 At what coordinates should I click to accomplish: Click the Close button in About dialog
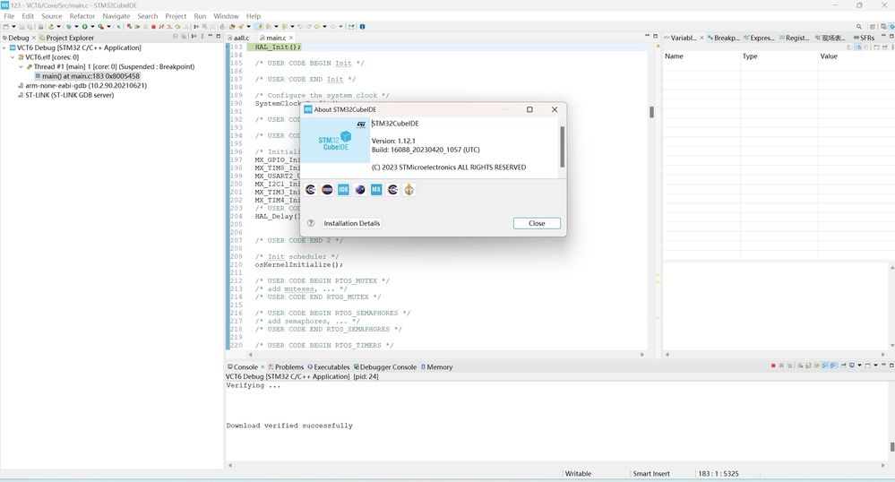coord(537,223)
